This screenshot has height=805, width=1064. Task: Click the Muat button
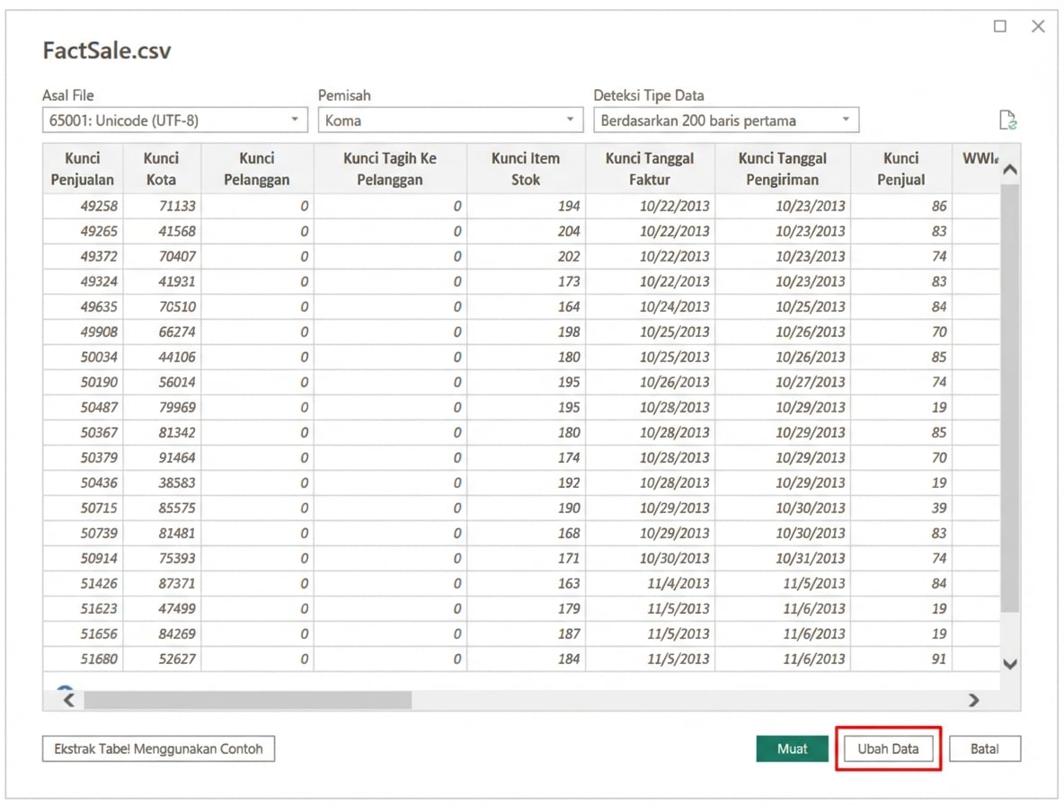coord(792,748)
